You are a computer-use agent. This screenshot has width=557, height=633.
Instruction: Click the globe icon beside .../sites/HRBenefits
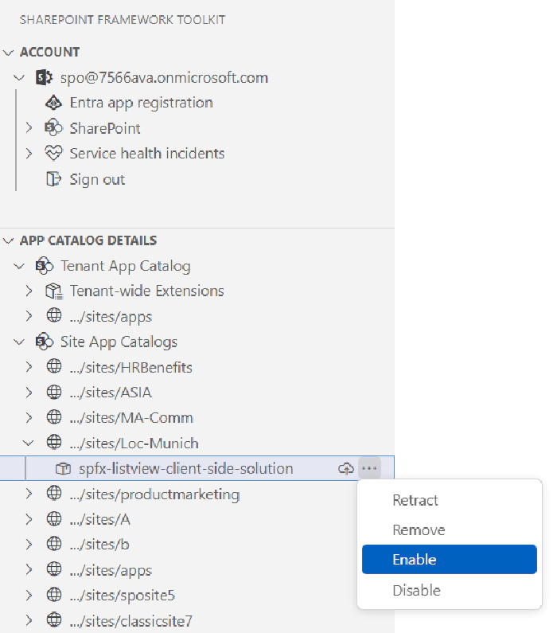pos(54,367)
